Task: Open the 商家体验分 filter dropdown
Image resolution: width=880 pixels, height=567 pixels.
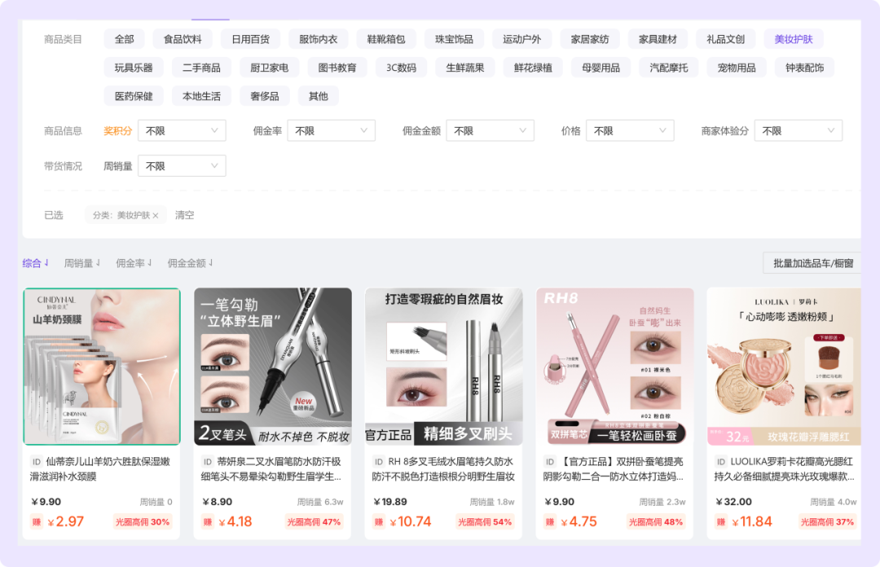Action: [798, 131]
